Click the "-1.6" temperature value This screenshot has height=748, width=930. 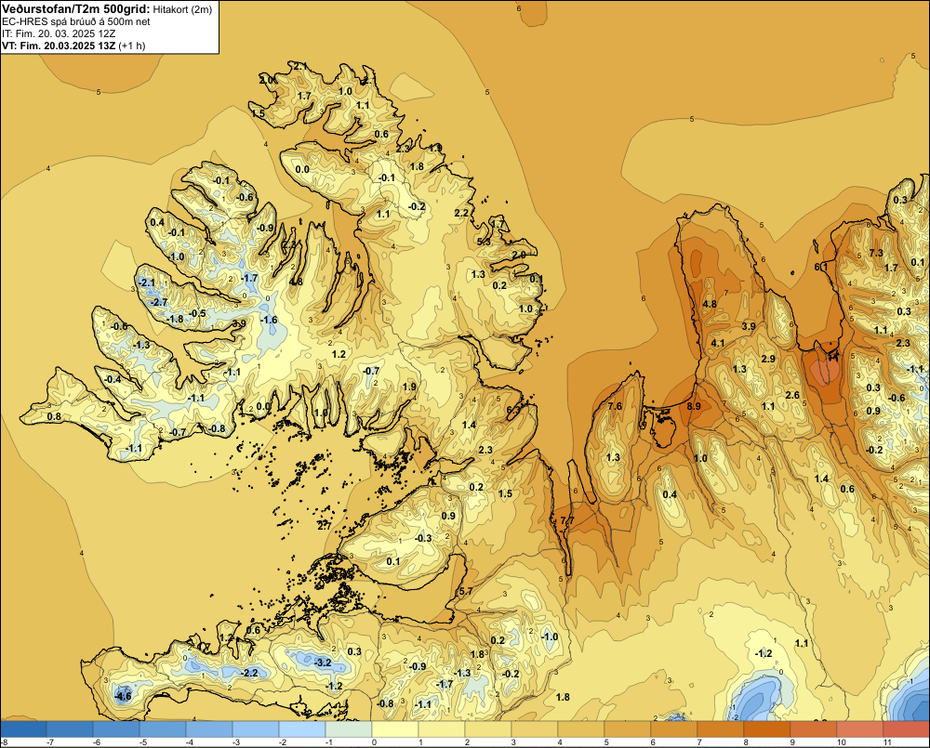(269, 320)
